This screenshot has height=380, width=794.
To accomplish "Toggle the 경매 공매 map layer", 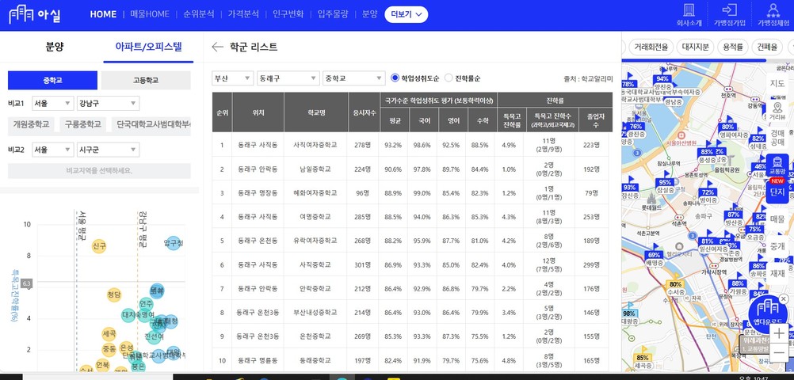I will pos(777,137).
